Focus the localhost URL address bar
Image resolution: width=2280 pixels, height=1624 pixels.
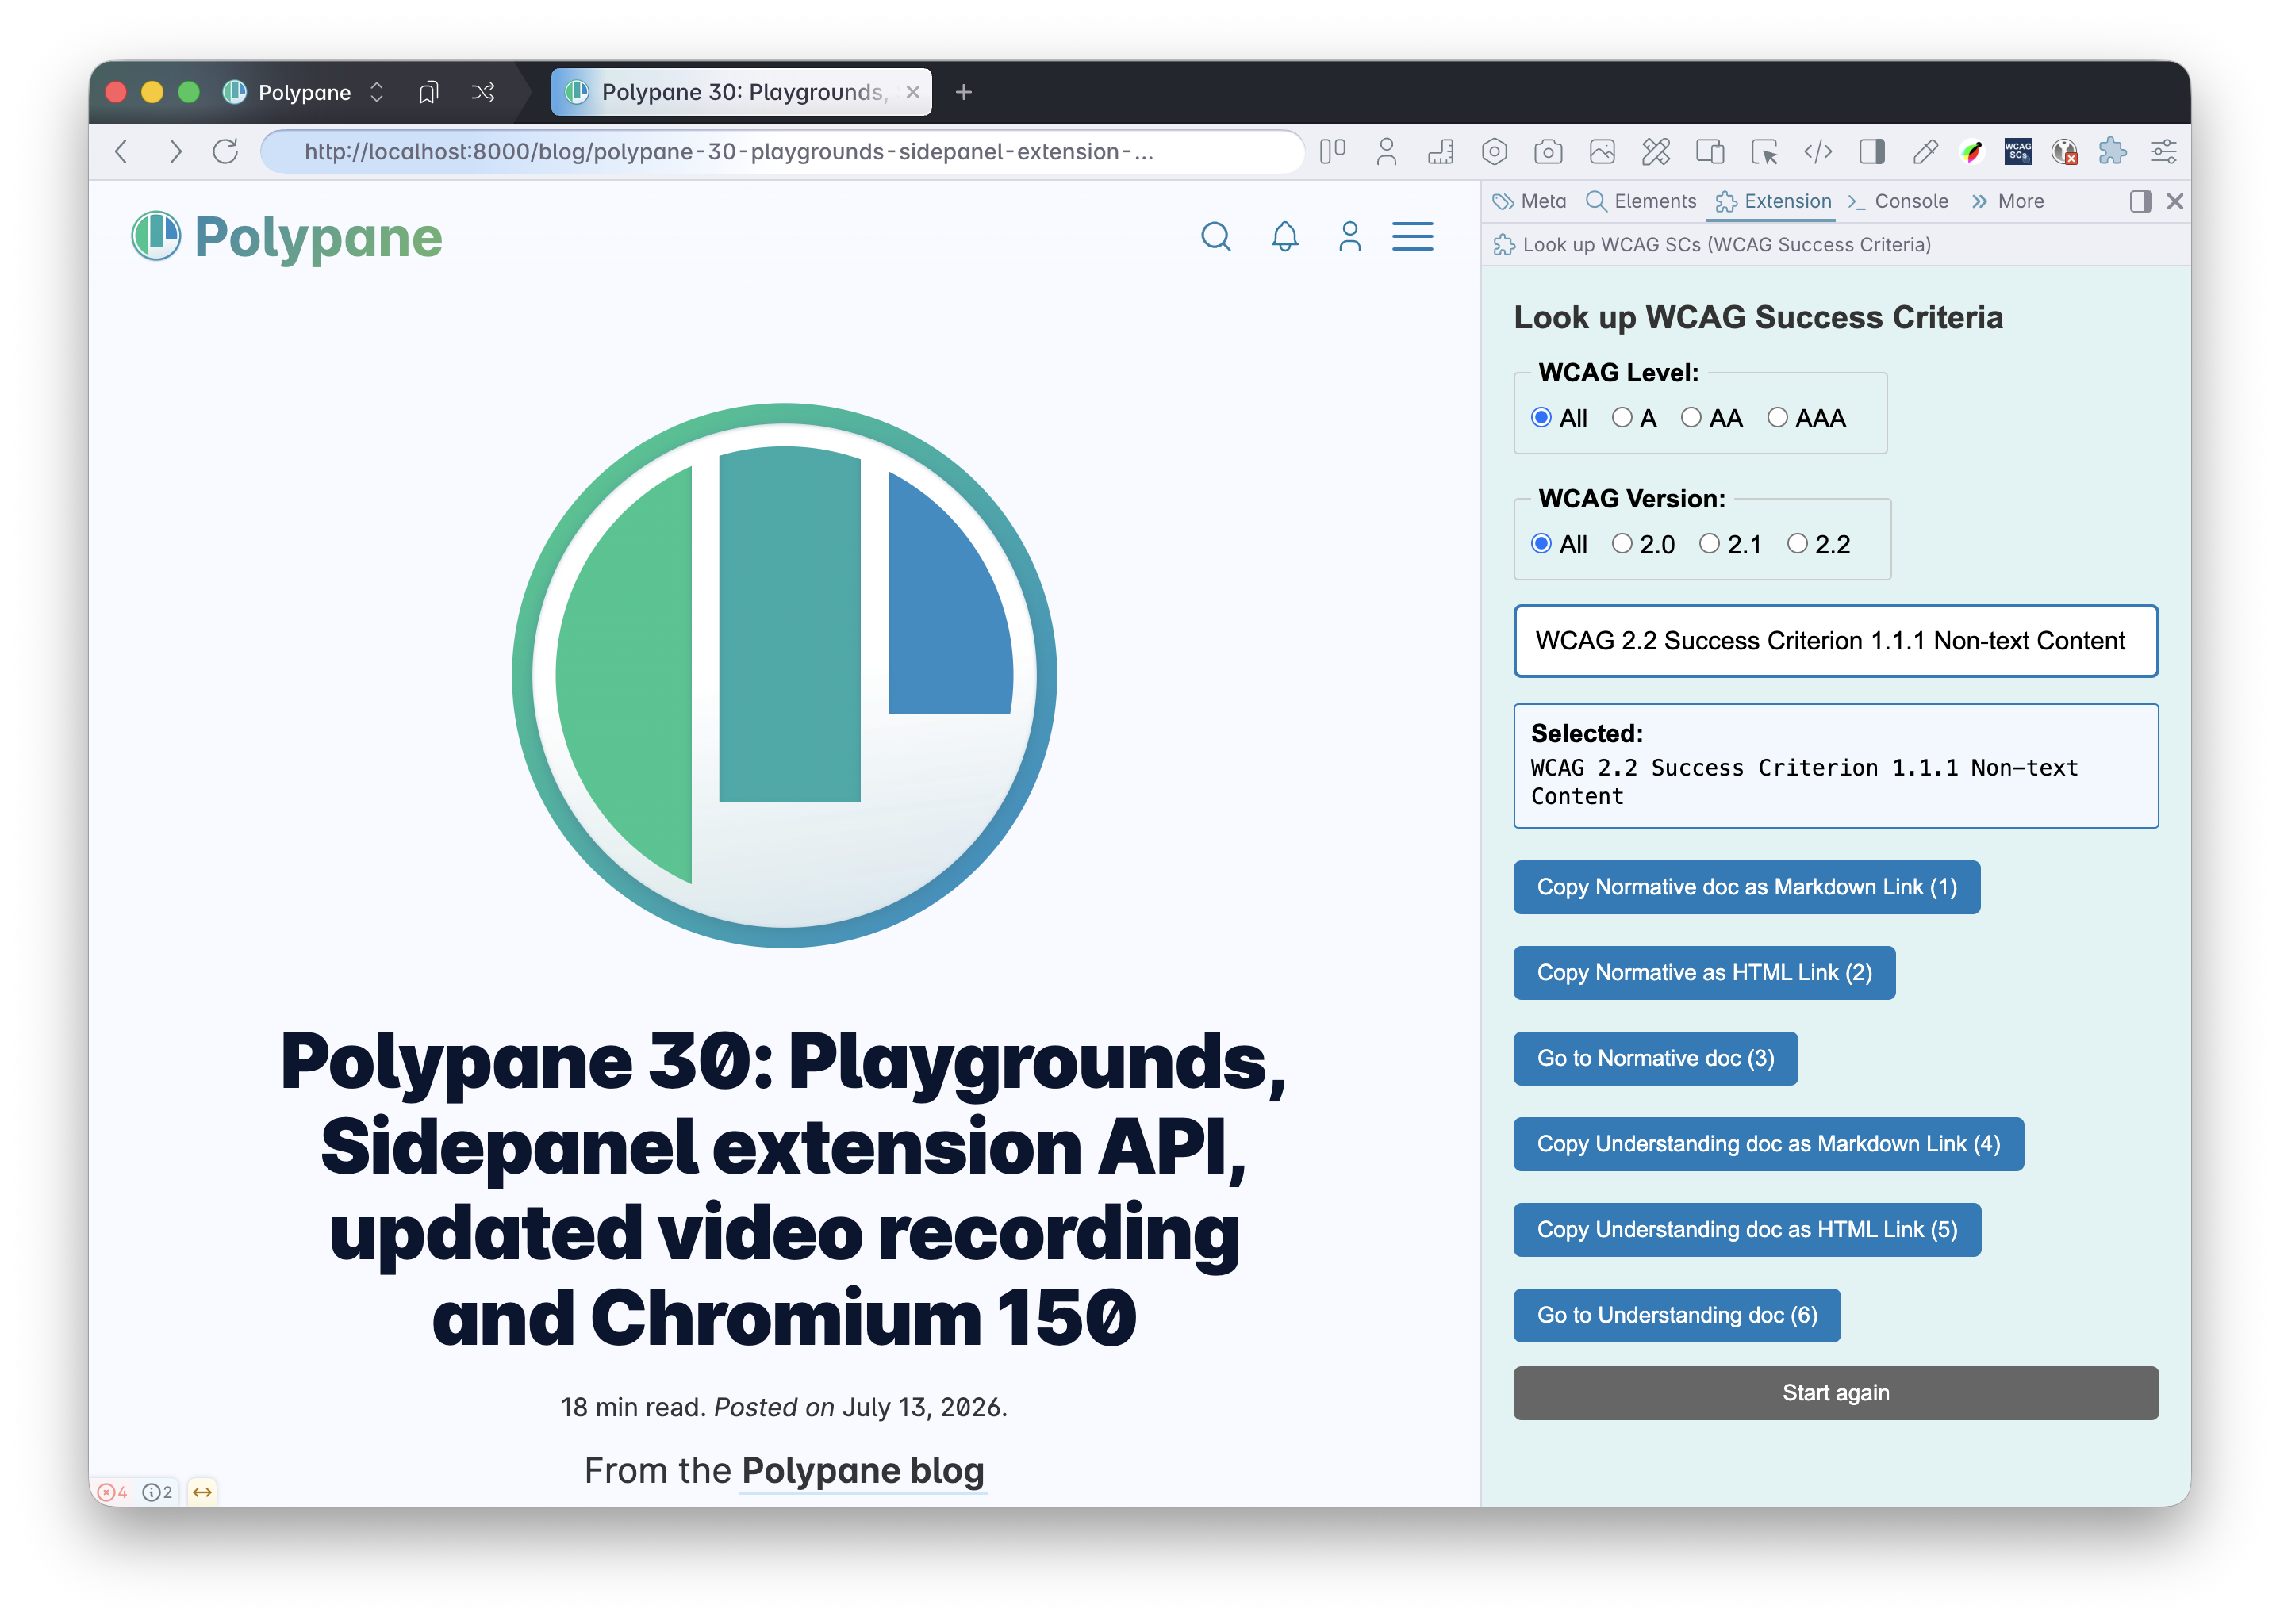coord(782,151)
